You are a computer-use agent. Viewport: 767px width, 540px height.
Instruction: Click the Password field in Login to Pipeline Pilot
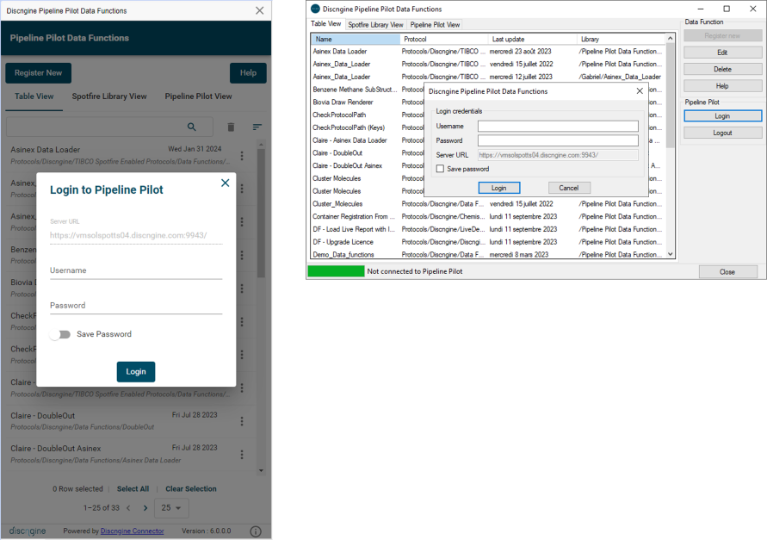click(x=136, y=306)
